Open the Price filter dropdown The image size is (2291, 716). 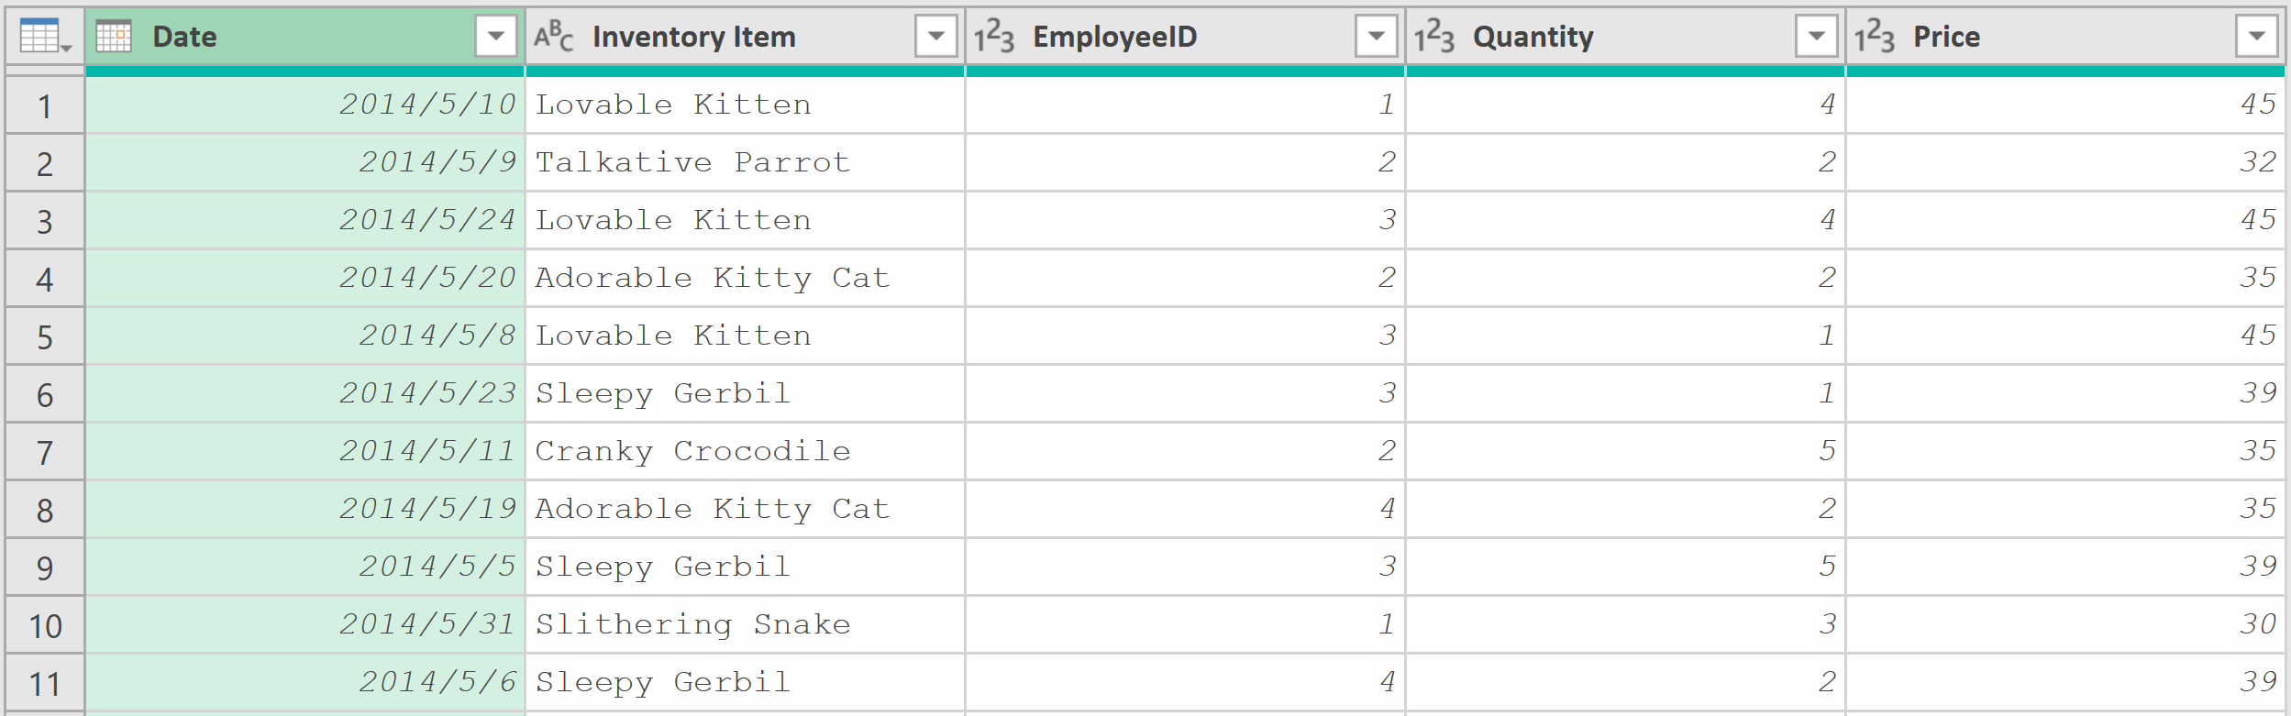pos(2256,37)
